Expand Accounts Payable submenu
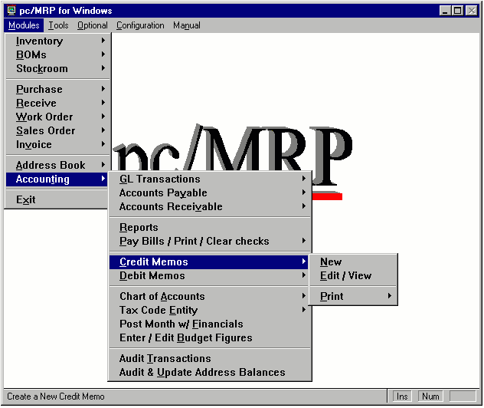Screen dimensions: 484x408 tap(210, 192)
